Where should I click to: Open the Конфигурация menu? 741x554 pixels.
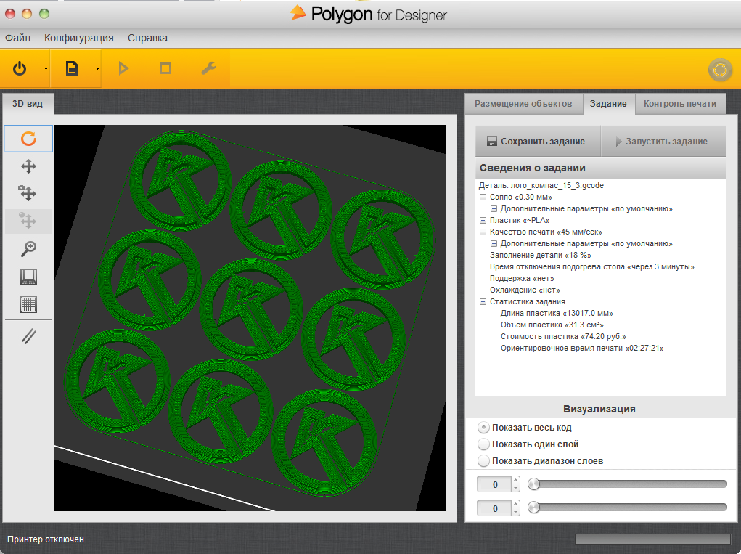click(x=79, y=38)
